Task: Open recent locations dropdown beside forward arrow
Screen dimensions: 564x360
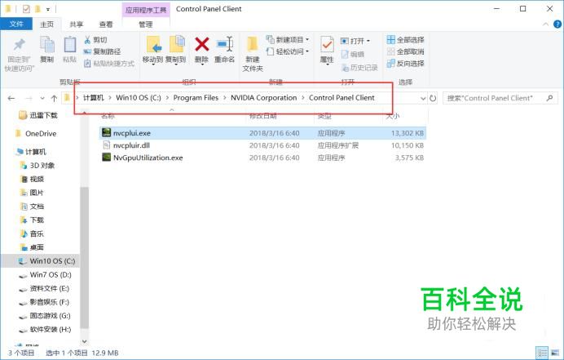Action: click(x=42, y=98)
